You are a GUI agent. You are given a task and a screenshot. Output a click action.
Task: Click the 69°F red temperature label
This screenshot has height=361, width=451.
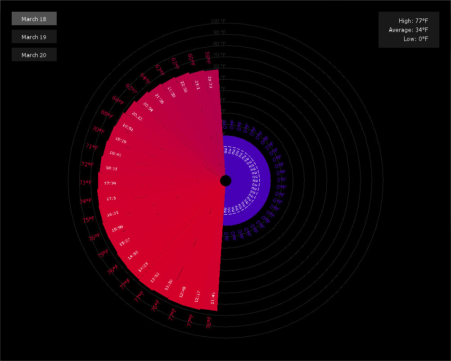(107, 114)
